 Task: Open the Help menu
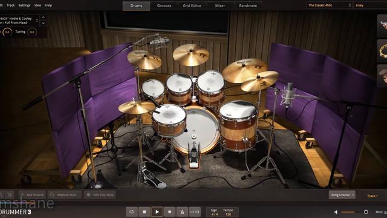coord(48,5)
